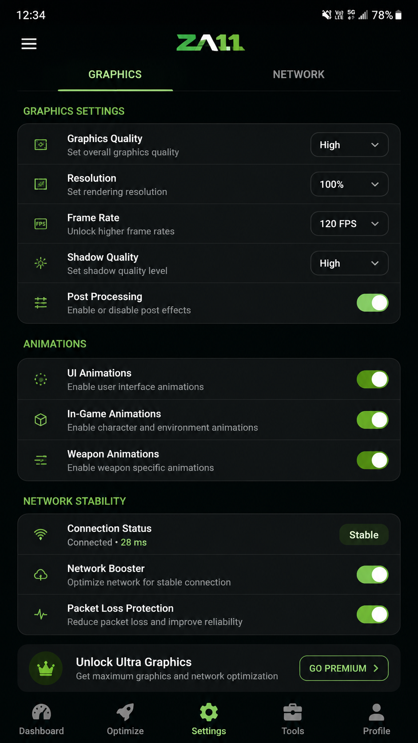Click the UI Animations dotted circle icon
The width and height of the screenshot is (418, 743).
pos(41,379)
